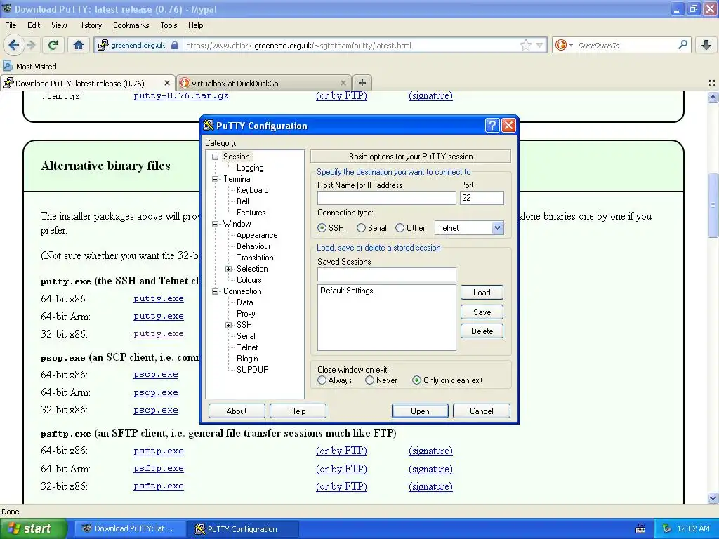Open the Edit menu

point(34,25)
